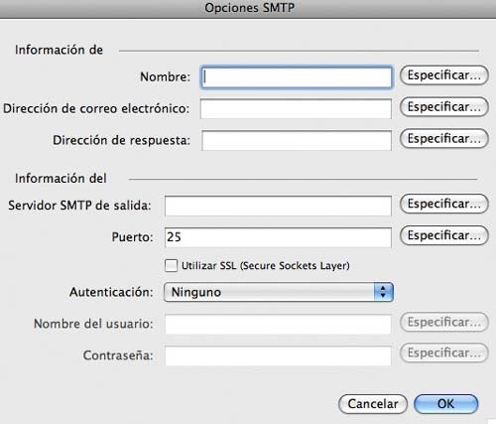The image size is (496, 424).
Task: Select the Dirección de respuesta field
Action: 297,140
